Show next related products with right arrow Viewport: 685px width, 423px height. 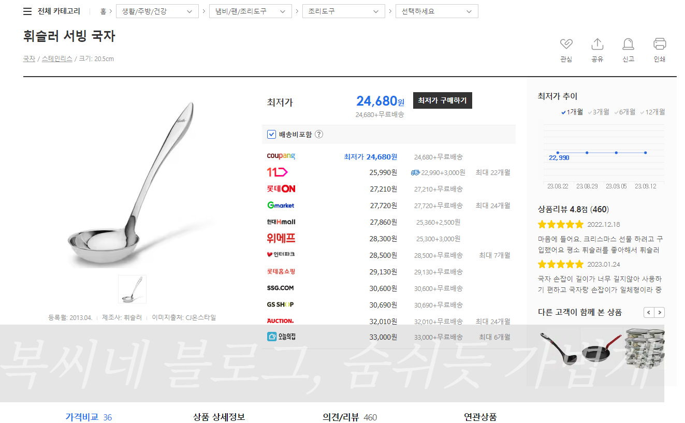coord(660,312)
